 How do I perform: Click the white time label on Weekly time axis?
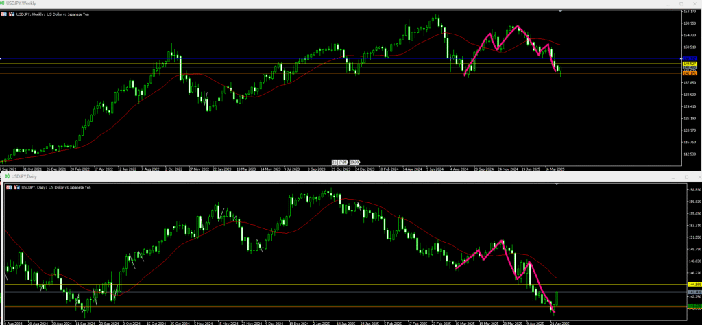click(x=346, y=162)
